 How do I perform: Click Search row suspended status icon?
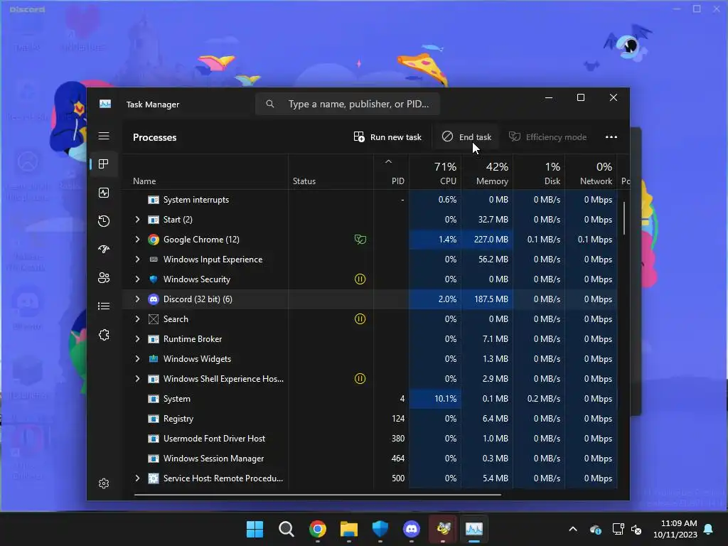click(360, 319)
